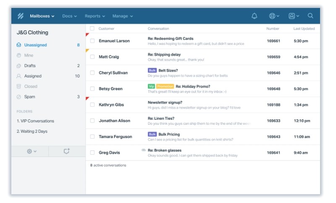
Task: Click the Assigned person icon
Action: pos(19,76)
